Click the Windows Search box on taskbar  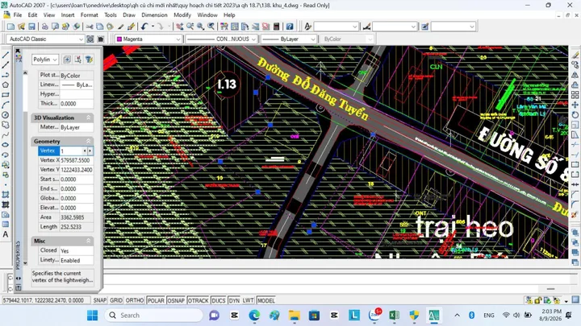154,316
